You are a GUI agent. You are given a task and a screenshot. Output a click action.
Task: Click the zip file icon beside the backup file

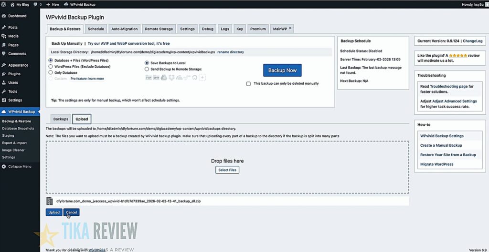tap(49, 201)
